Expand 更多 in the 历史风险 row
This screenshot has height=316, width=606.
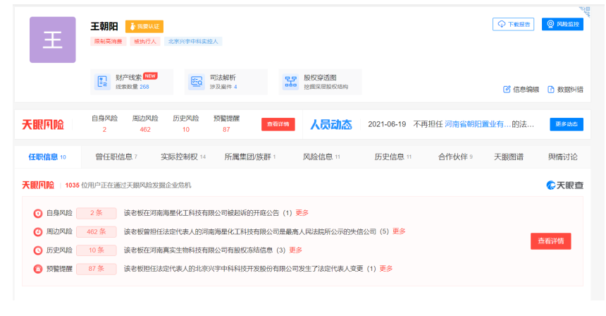(296, 250)
